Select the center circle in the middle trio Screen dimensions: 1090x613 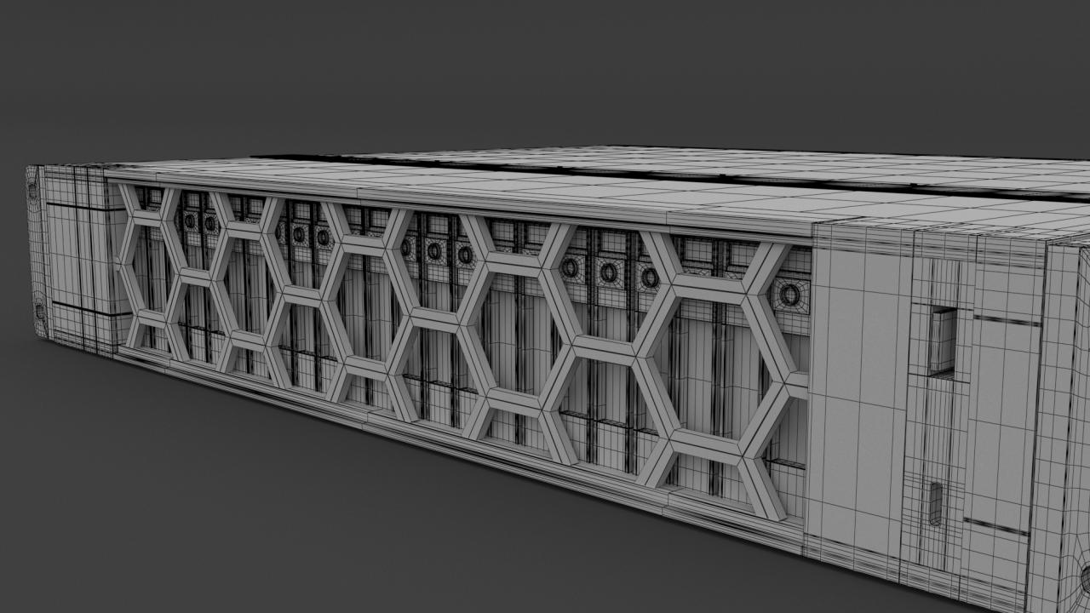click(x=434, y=251)
